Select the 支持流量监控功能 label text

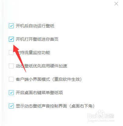point(33,53)
